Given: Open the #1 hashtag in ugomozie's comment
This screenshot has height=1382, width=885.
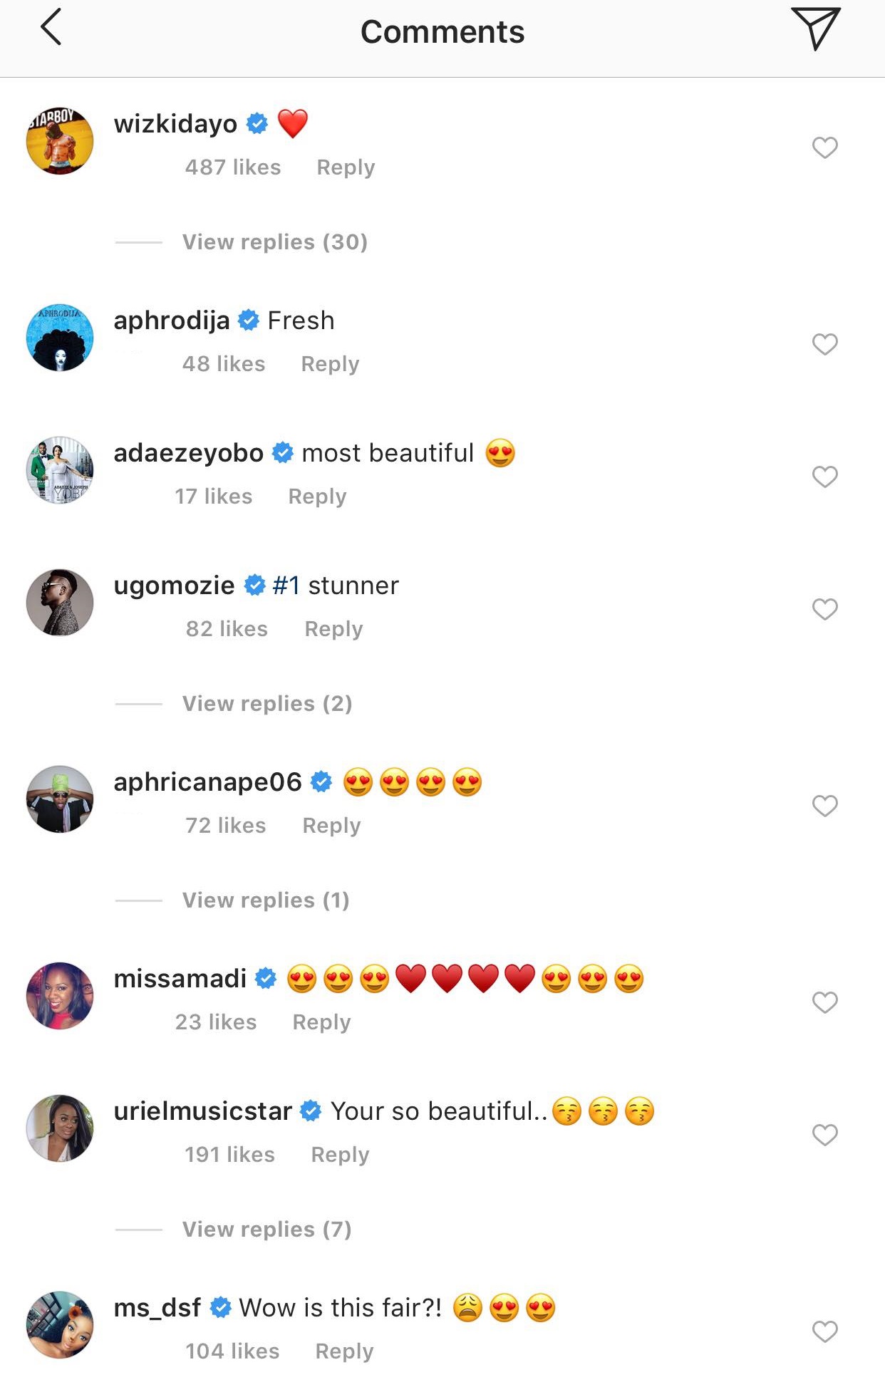Looking at the screenshot, I should coord(286,586).
